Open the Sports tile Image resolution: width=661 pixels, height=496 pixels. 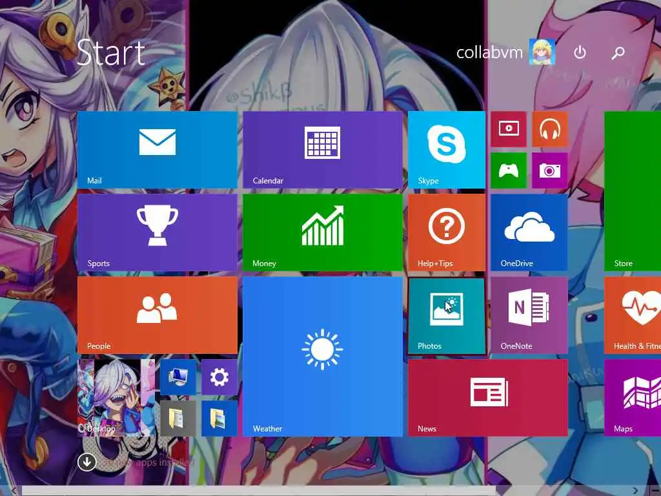pyautogui.click(x=158, y=232)
